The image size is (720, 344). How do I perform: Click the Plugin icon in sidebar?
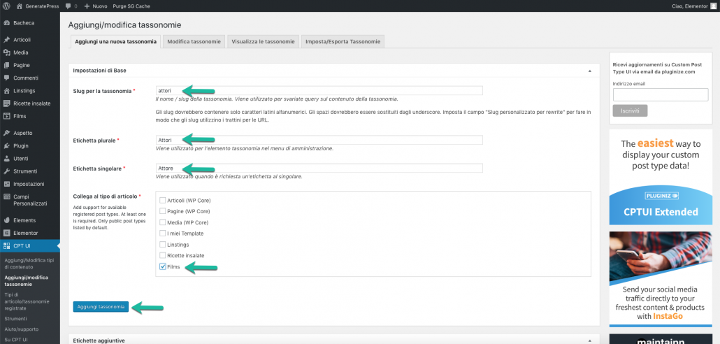pyautogui.click(x=6, y=145)
